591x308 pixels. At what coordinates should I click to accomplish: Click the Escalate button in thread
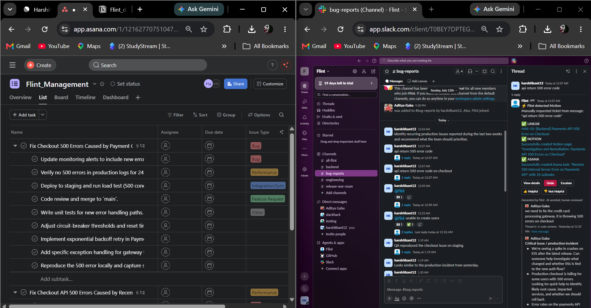tap(566, 183)
